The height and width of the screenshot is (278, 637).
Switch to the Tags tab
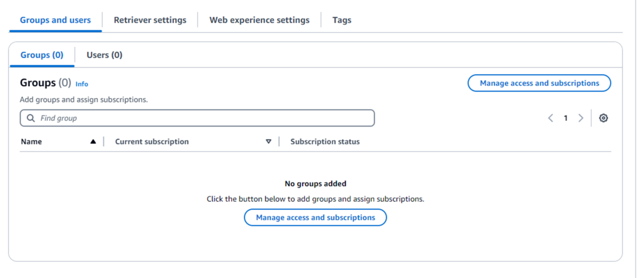[x=342, y=20]
